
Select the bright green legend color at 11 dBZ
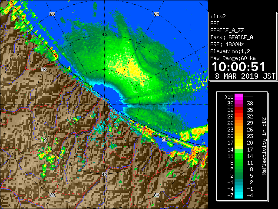pyautogui.click(x=239, y=156)
